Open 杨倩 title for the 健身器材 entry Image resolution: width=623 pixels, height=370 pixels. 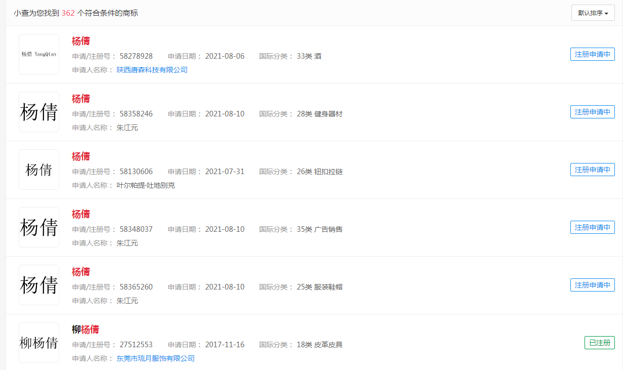point(81,99)
